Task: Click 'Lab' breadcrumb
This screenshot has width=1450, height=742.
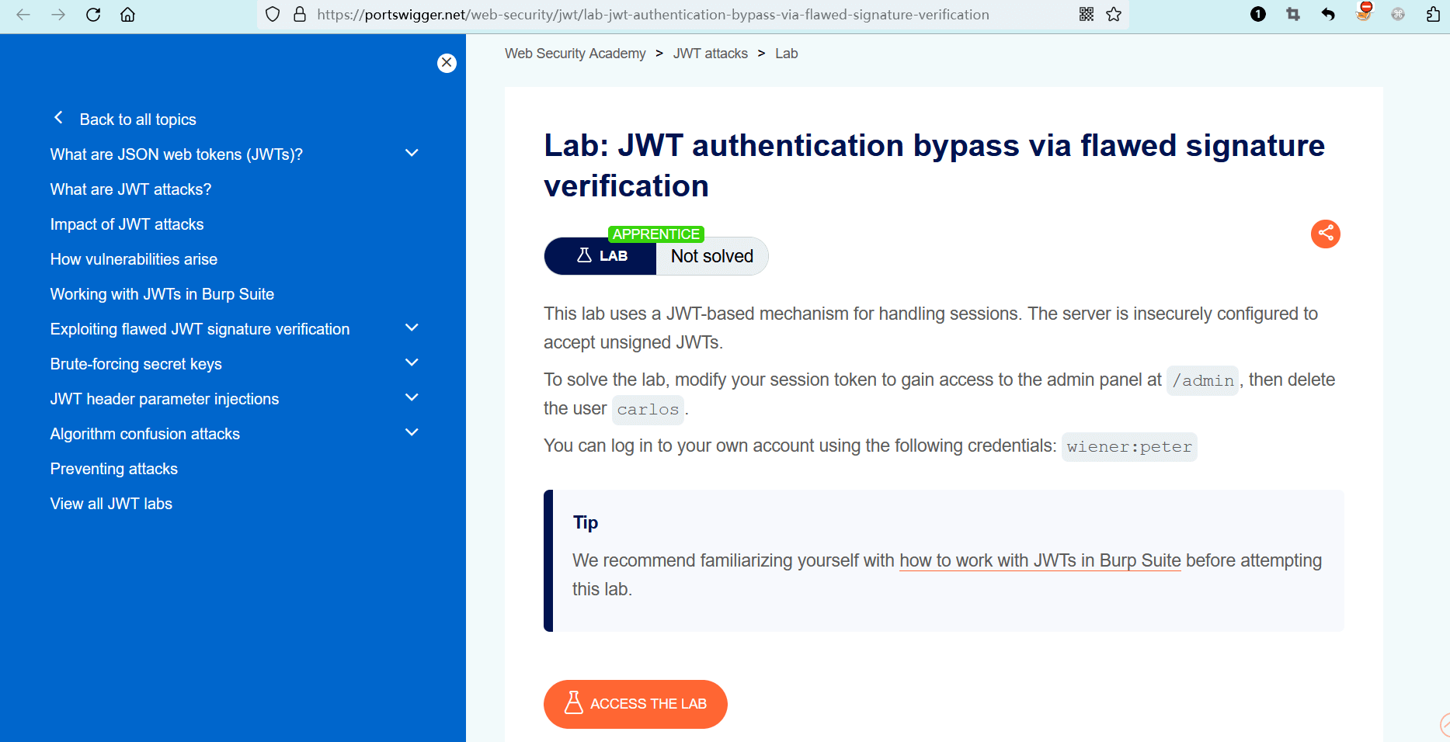Action: tap(786, 54)
